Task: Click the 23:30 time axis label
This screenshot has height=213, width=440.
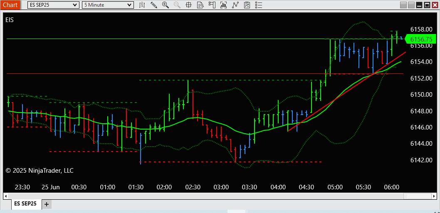Action: 22,187
